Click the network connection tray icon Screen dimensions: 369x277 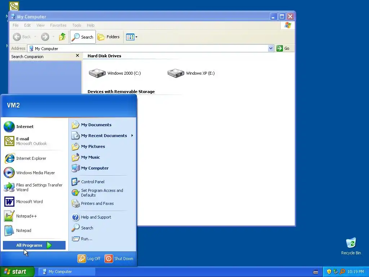(335, 272)
